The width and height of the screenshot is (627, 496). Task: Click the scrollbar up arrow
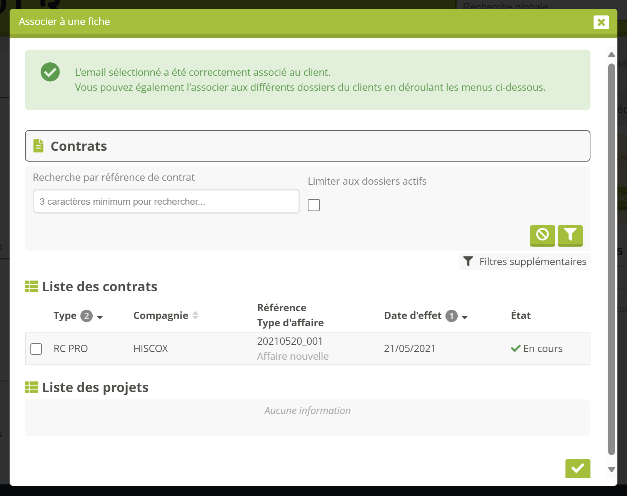click(611, 55)
